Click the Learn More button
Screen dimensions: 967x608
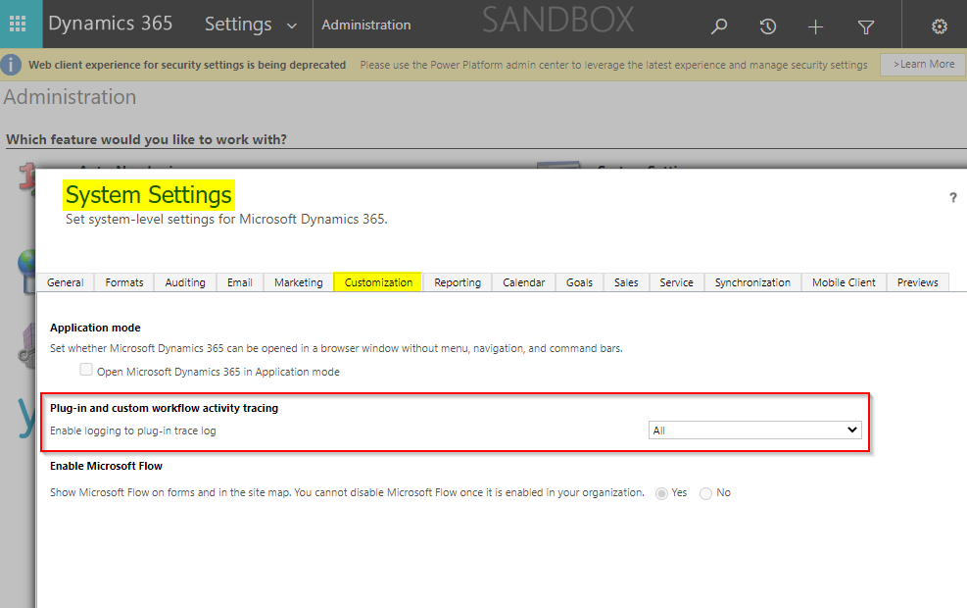click(921, 64)
